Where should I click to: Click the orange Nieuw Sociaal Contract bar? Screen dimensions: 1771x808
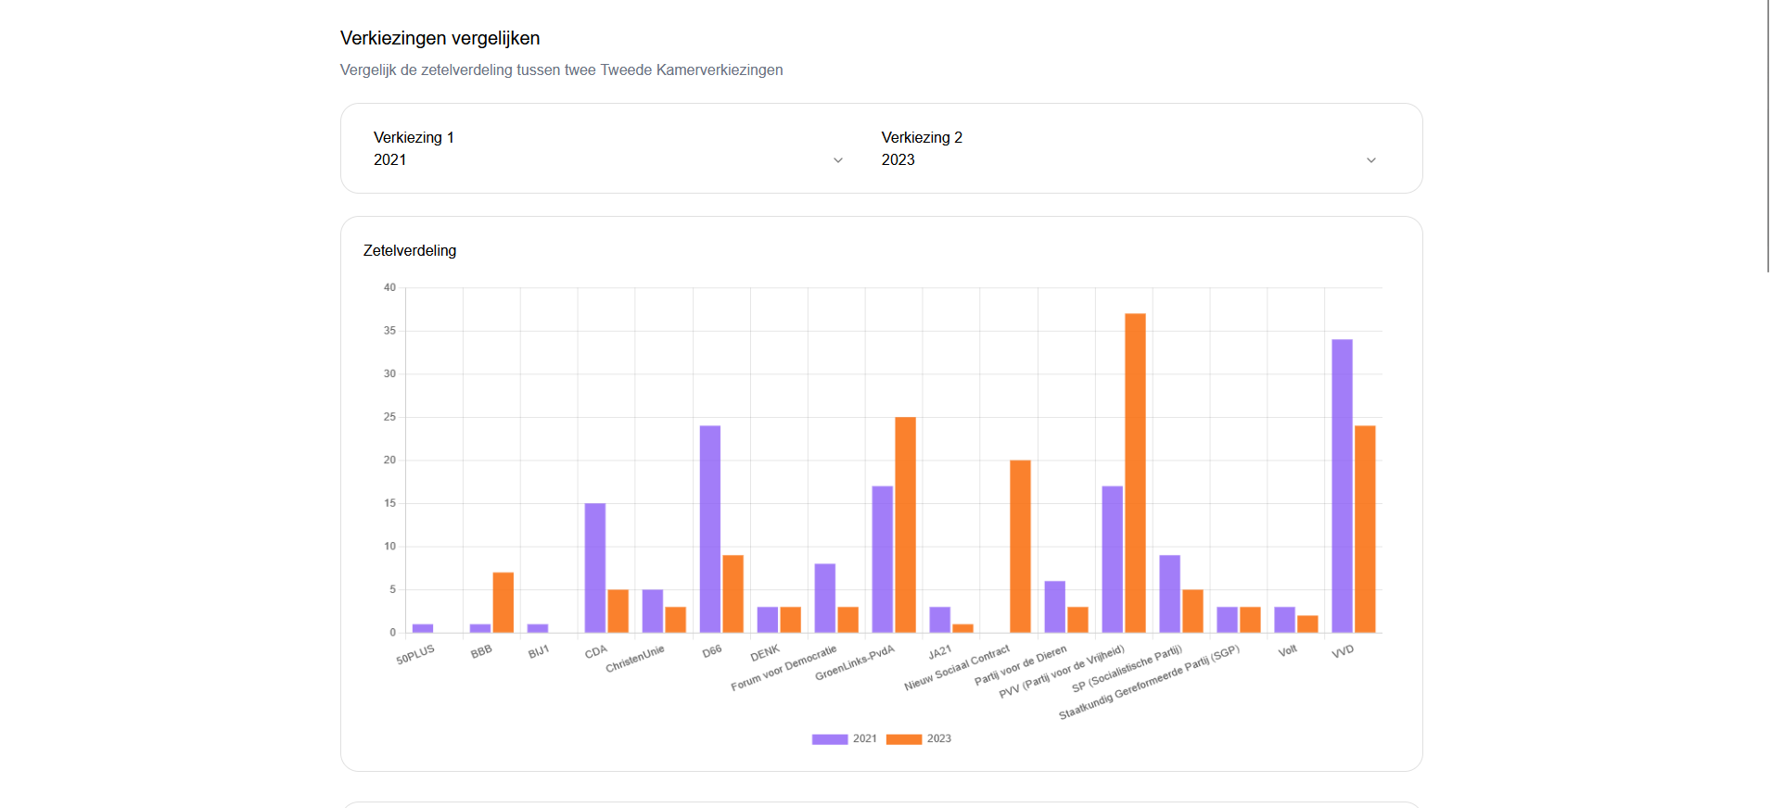pos(1020,547)
